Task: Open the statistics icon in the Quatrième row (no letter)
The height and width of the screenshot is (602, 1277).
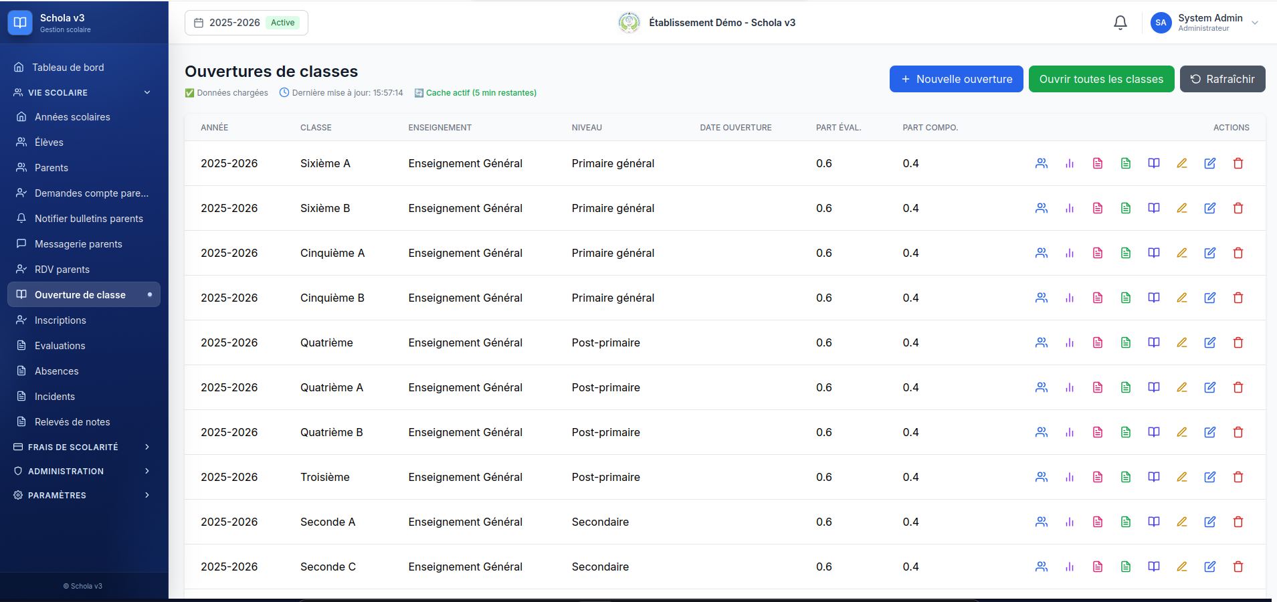Action: pos(1070,342)
